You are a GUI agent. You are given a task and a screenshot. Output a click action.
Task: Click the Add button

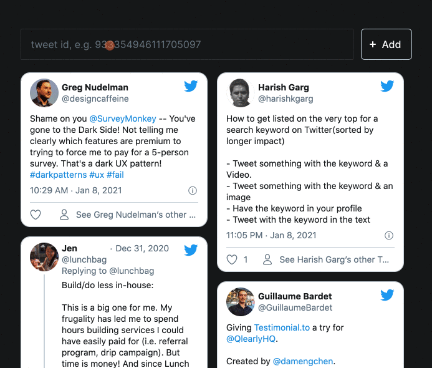pyautogui.click(x=386, y=44)
